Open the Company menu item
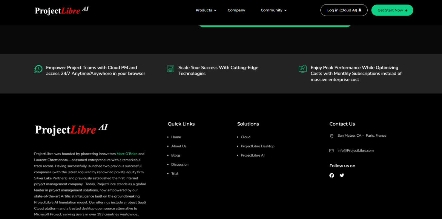Screen dimensions: 442x219 click(236, 10)
